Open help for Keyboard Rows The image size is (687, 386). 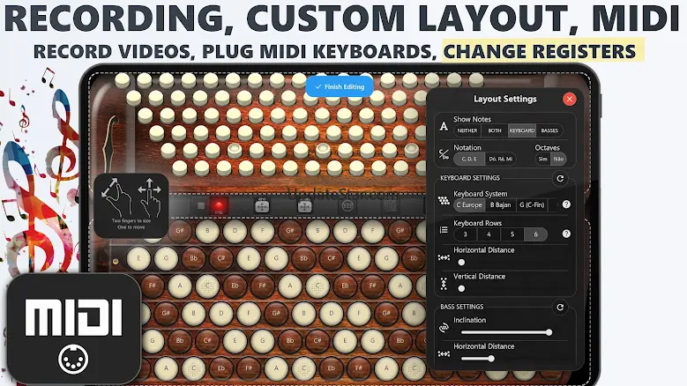(x=566, y=234)
